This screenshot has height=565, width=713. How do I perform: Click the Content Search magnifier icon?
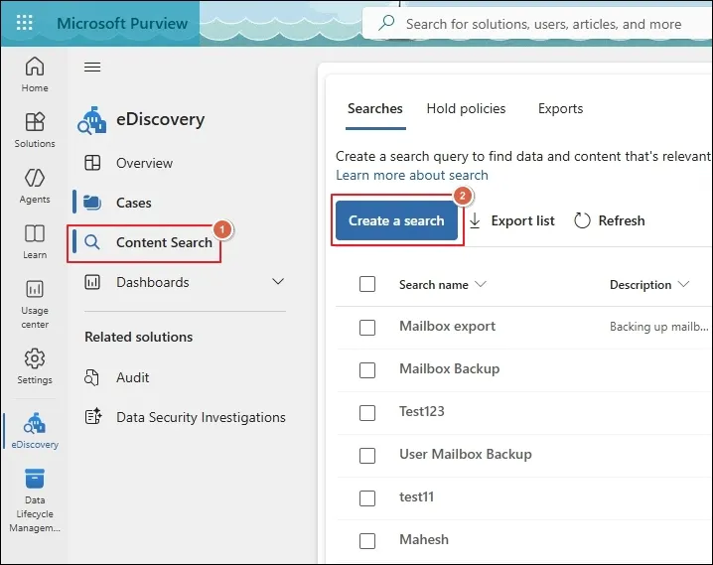click(x=92, y=242)
